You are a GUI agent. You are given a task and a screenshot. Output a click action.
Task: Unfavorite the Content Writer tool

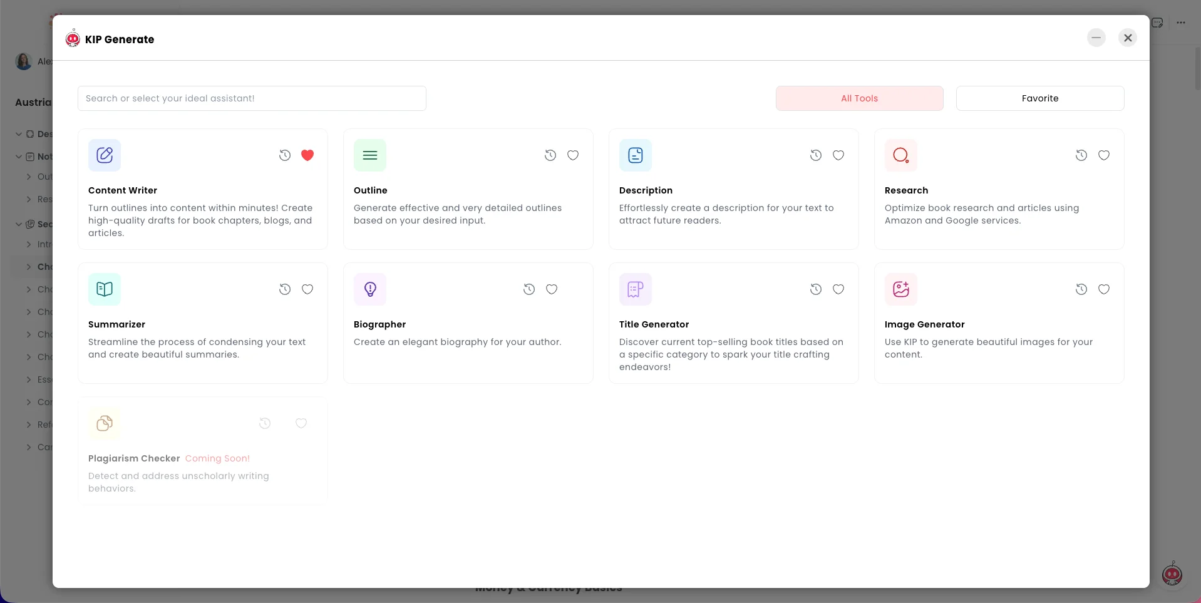[307, 155]
